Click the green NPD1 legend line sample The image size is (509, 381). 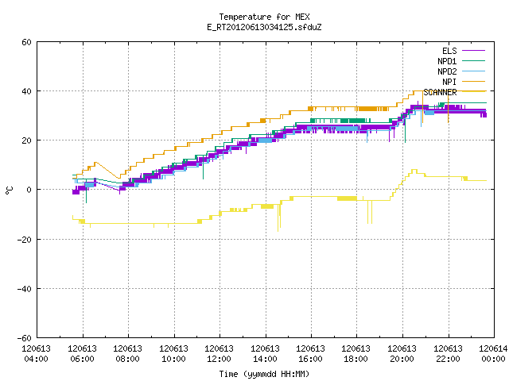pos(473,60)
